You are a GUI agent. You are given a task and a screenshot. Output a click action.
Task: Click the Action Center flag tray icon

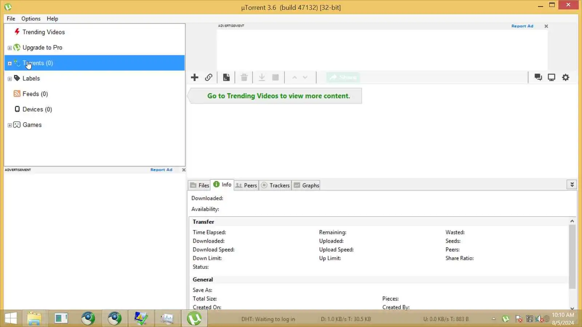pos(519,319)
